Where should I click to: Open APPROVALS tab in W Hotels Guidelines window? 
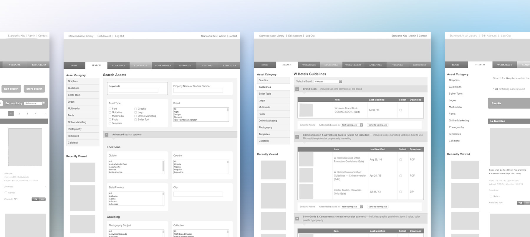pos(375,65)
